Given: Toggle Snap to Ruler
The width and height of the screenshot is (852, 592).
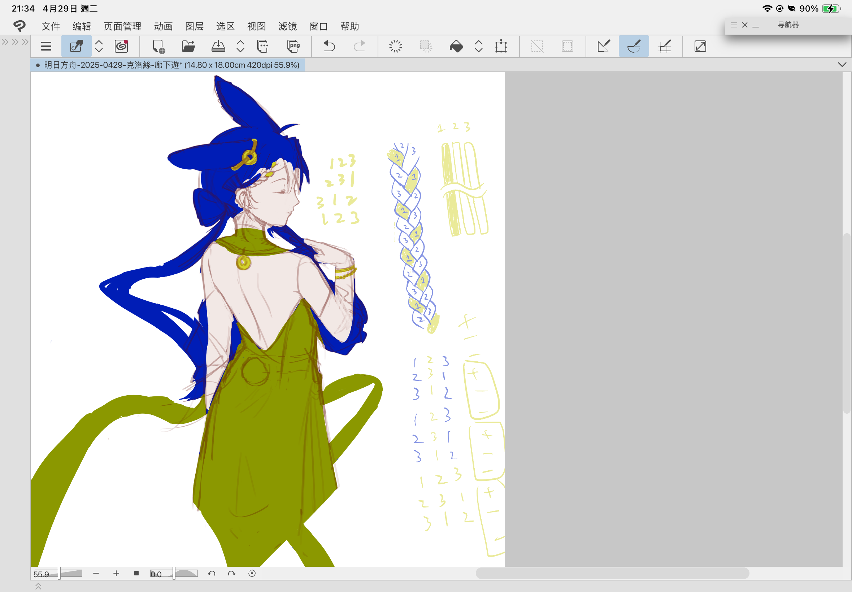Looking at the screenshot, I should pos(604,46).
